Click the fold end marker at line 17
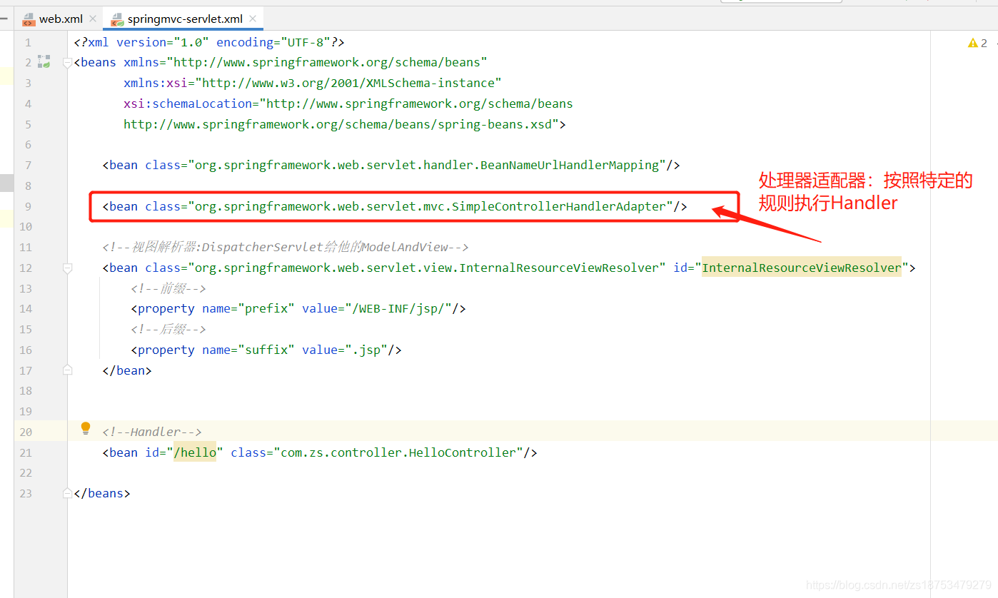 pyautogui.click(x=68, y=370)
